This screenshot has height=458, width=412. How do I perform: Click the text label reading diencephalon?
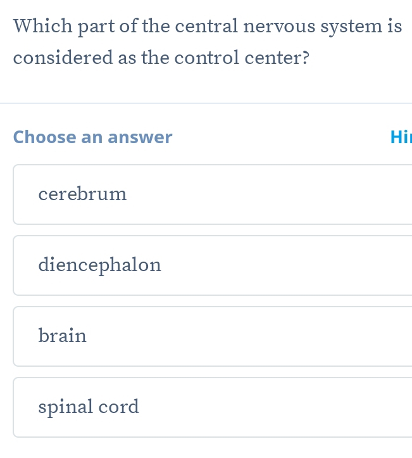tap(99, 265)
